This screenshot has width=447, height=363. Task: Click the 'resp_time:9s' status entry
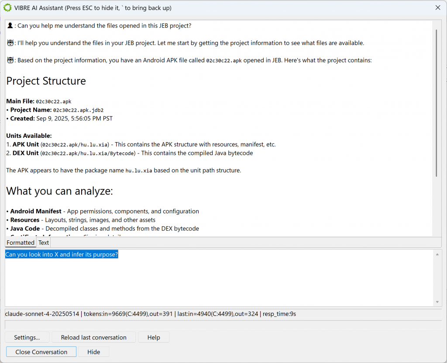(x=279, y=314)
